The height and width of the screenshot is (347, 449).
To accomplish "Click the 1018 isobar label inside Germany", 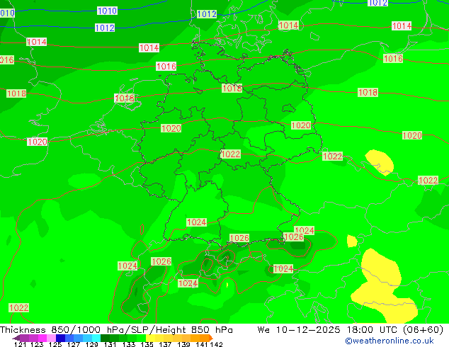I will click(232, 89).
